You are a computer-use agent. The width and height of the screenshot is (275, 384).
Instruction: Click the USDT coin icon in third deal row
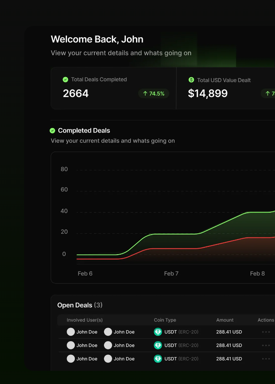158,359
